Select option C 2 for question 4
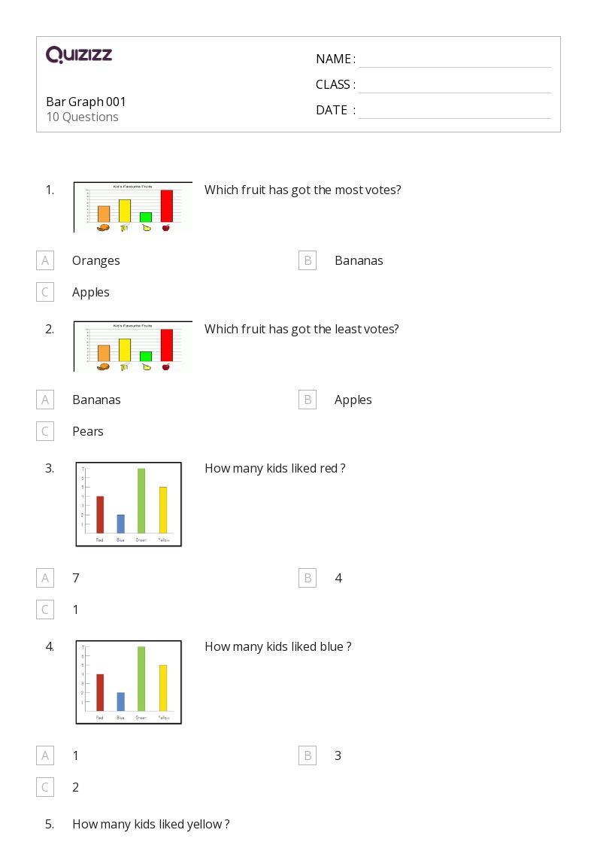Viewport: 597px width, 845px height. coord(45,787)
